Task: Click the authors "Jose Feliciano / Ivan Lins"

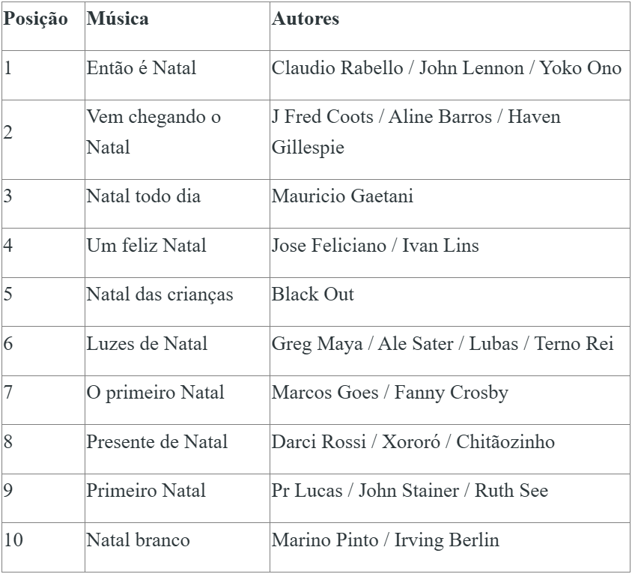Action: click(375, 246)
